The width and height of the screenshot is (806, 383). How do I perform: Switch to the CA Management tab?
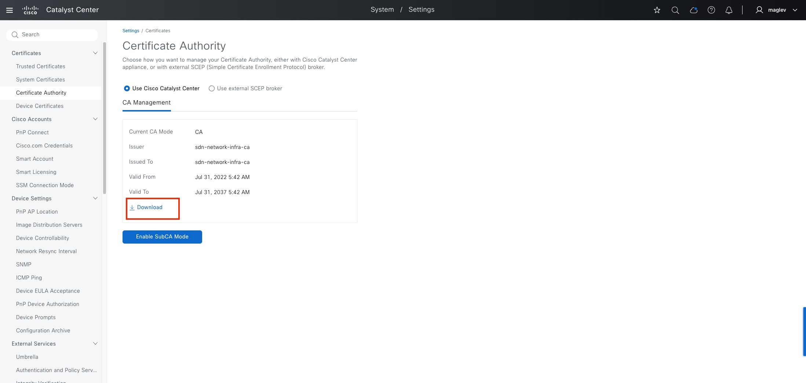point(146,103)
